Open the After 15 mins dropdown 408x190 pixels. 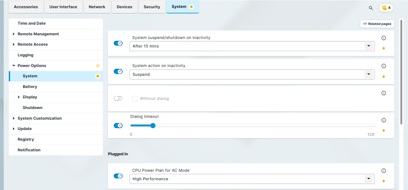point(368,46)
